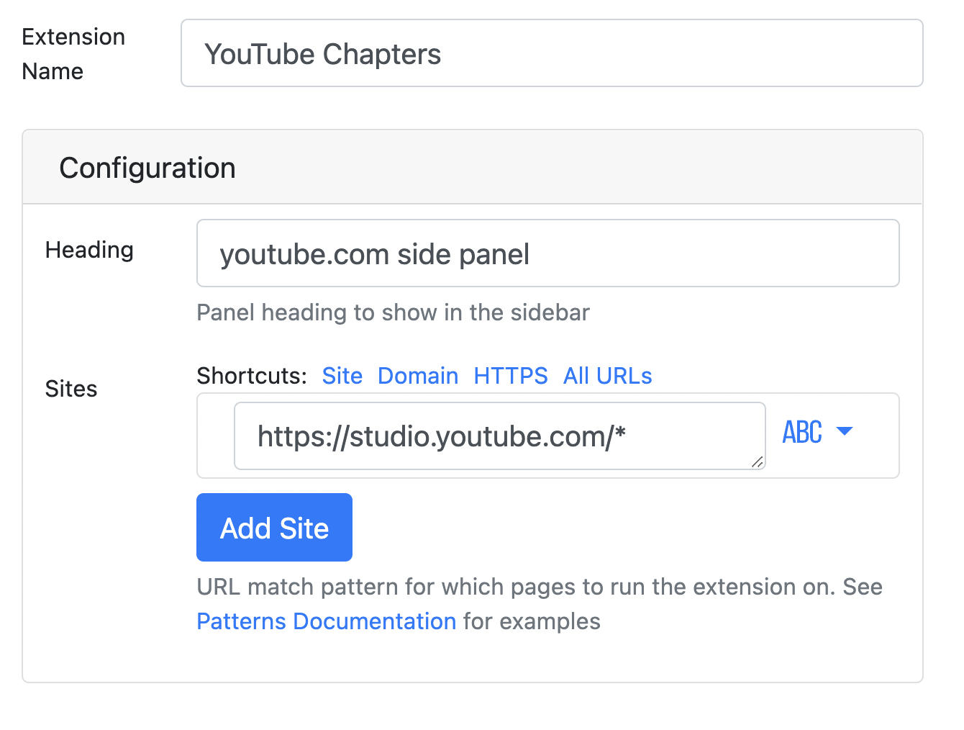
Task: Click the Configuration panel header
Action: coord(472,168)
